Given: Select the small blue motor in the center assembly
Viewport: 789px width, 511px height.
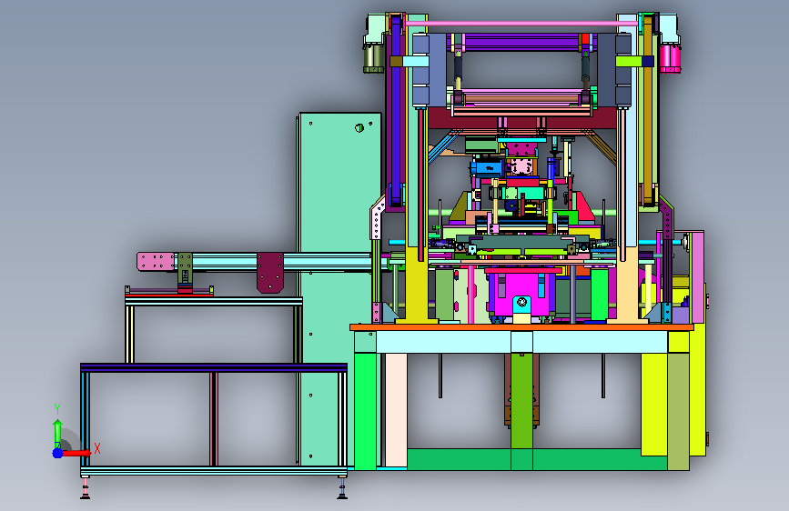Looking at the screenshot, I should pos(487,167).
